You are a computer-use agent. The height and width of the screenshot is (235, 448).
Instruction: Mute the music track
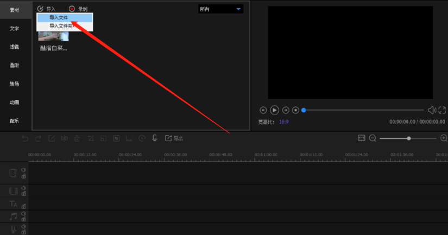pyautogui.click(x=23, y=214)
